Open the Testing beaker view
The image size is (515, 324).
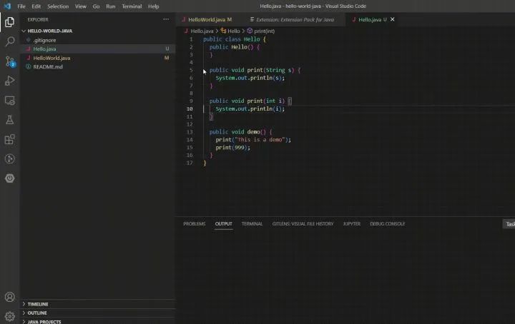tap(10, 120)
